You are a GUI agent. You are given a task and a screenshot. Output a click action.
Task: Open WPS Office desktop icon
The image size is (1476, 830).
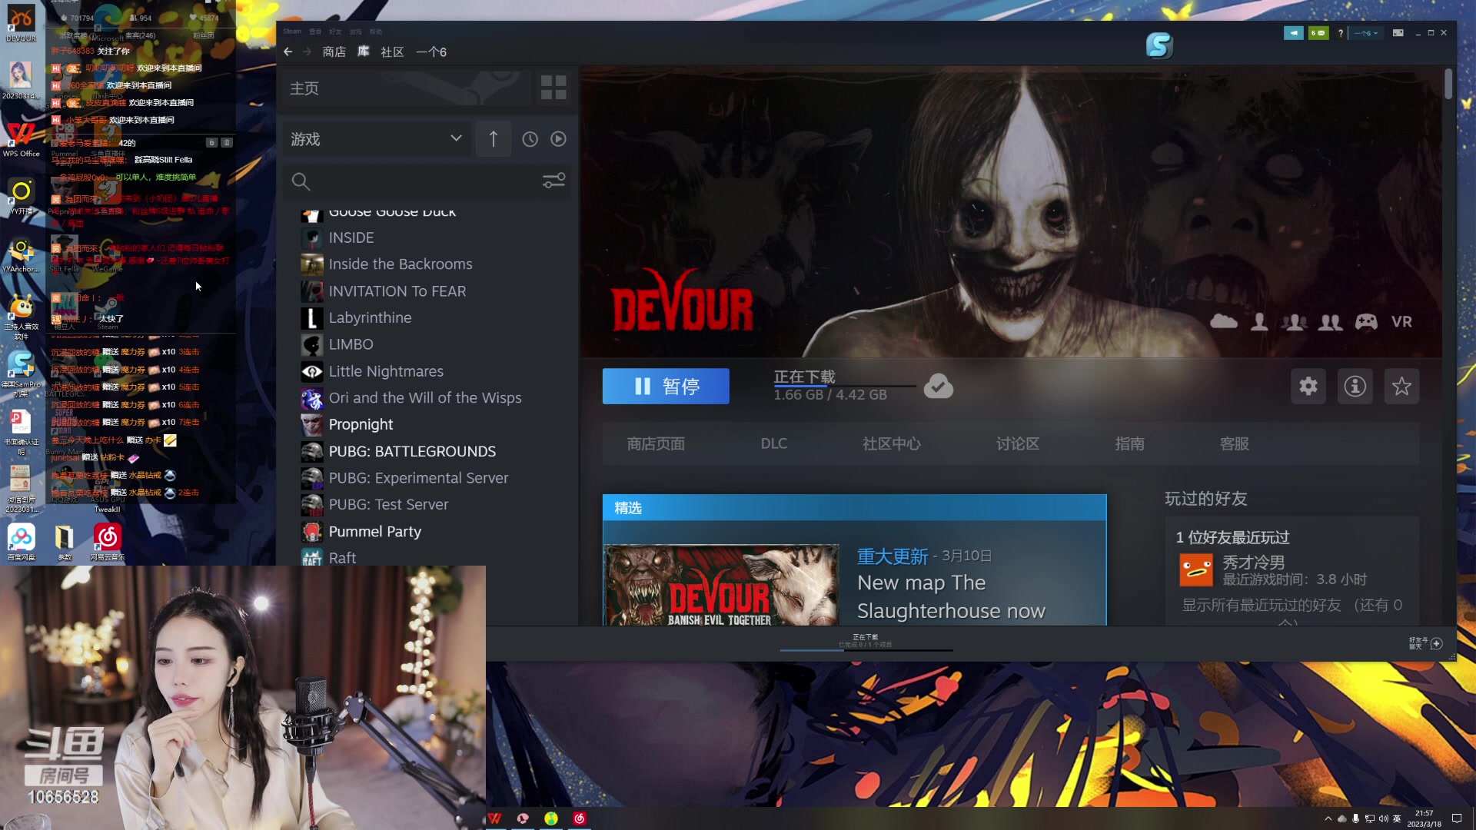point(21,139)
